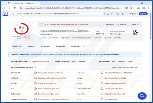Click the community score -91 badge
The height and width of the screenshot is (103, 153).
27,37
